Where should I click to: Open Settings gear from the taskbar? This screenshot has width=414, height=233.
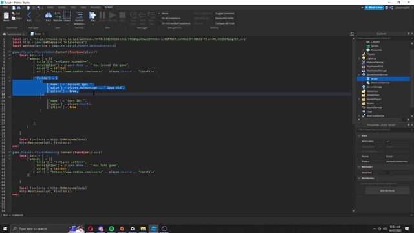pyautogui.click(x=133, y=228)
